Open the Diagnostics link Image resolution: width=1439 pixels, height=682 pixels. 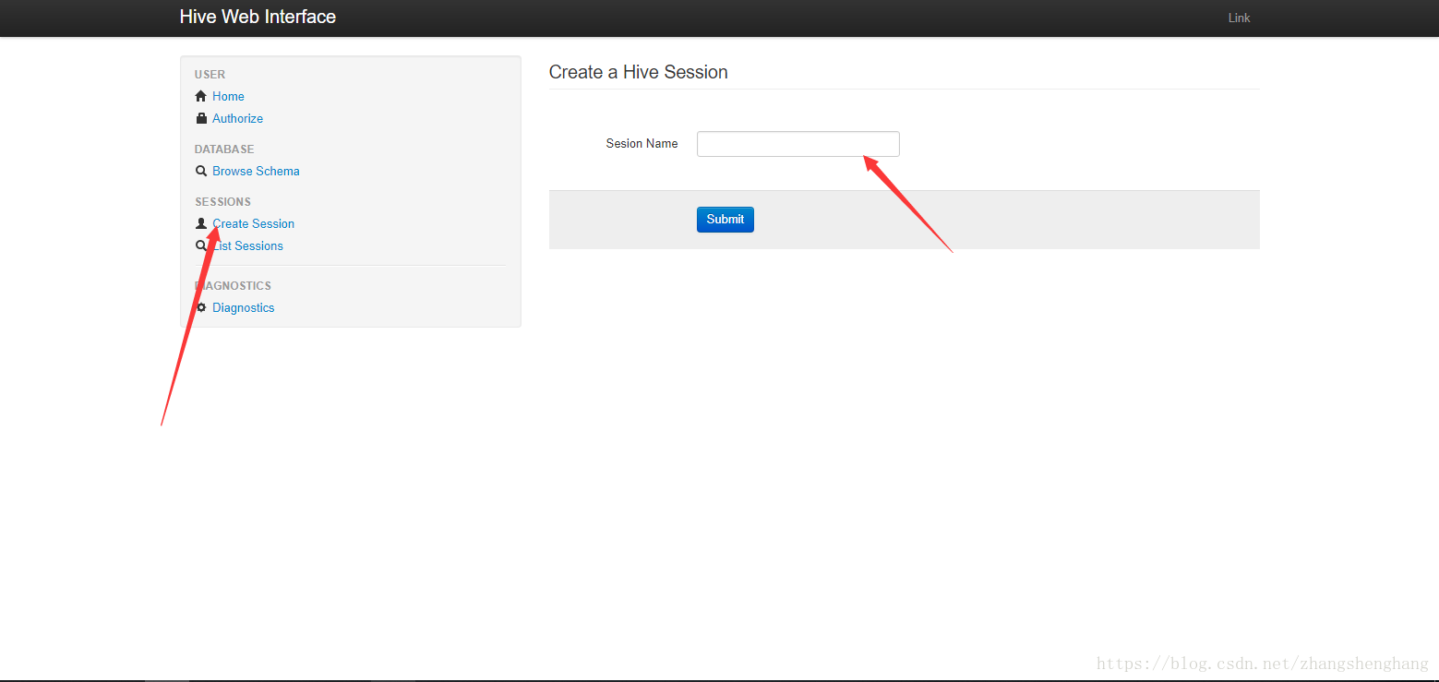243,307
